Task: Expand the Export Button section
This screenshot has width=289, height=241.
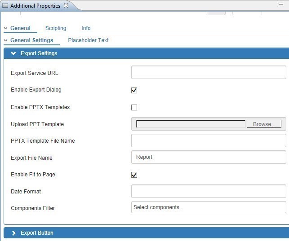Action: 13,233
